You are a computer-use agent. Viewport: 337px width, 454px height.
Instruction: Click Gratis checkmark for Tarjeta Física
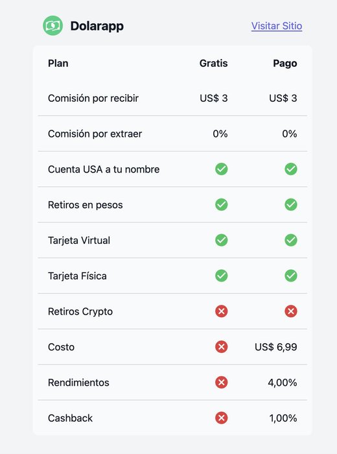(221, 276)
